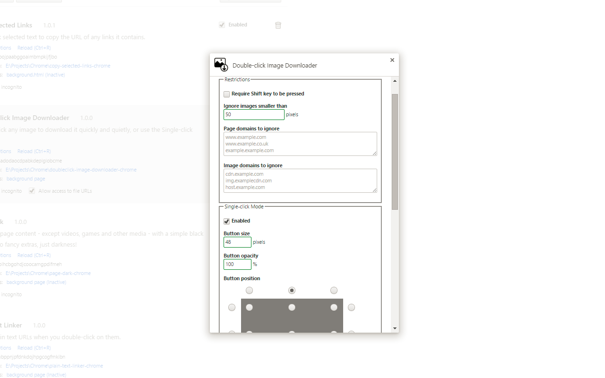Open the plain-text-linker-chrome folder path link
Viewport: 605px width, 378px height.
[x=54, y=366]
